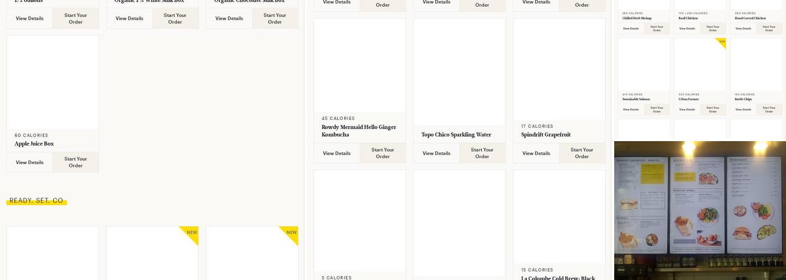The height and width of the screenshot is (280, 786).
Task: Open the Rowdy Mermaid Kombucha product image
Action: coord(360,65)
